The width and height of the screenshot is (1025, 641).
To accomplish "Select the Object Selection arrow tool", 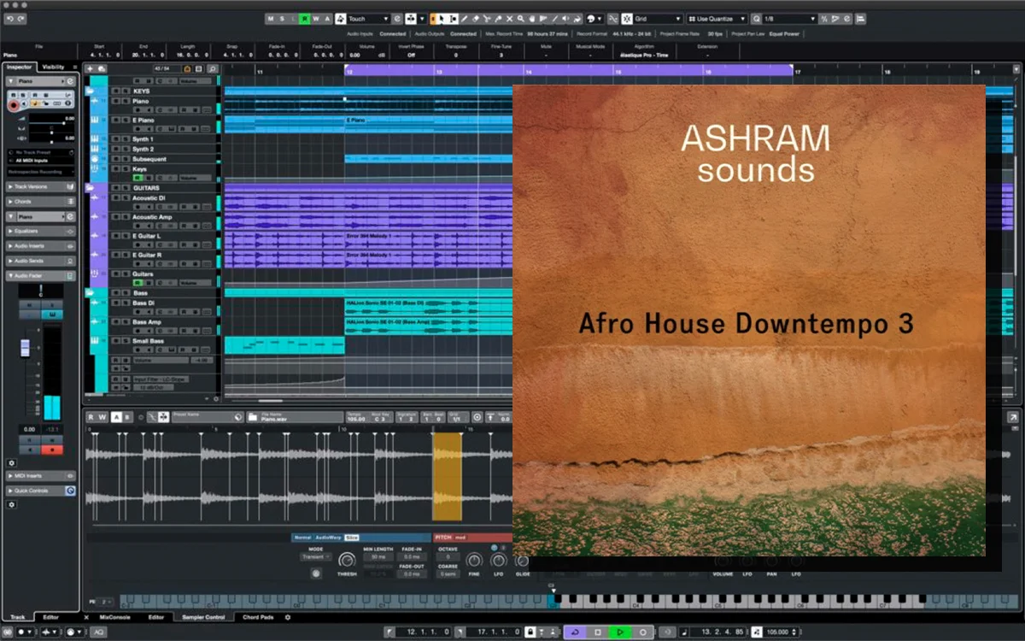I will [441, 19].
